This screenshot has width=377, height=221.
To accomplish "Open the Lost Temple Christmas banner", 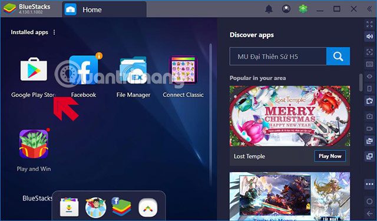I will (290, 116).
